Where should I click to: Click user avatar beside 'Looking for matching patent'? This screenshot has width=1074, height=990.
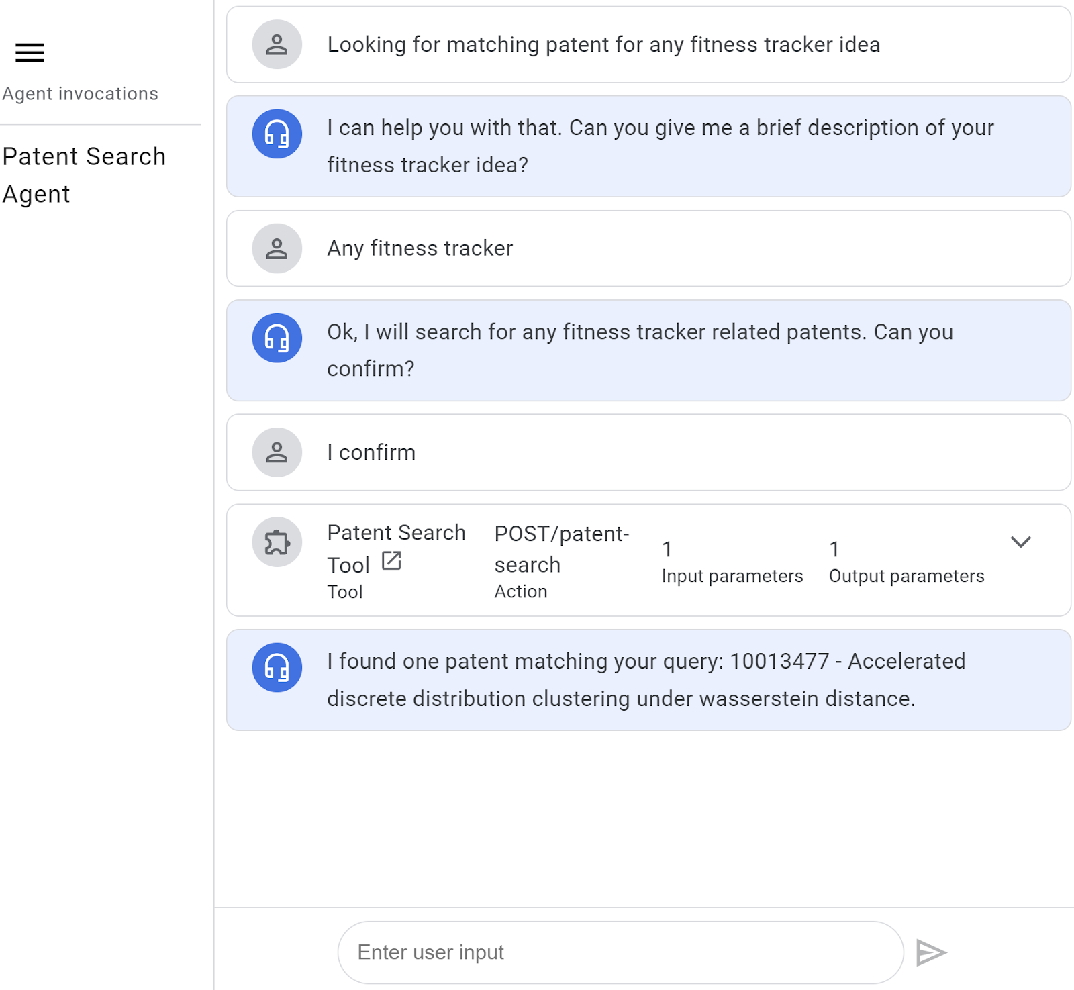[x=277, y=45]
